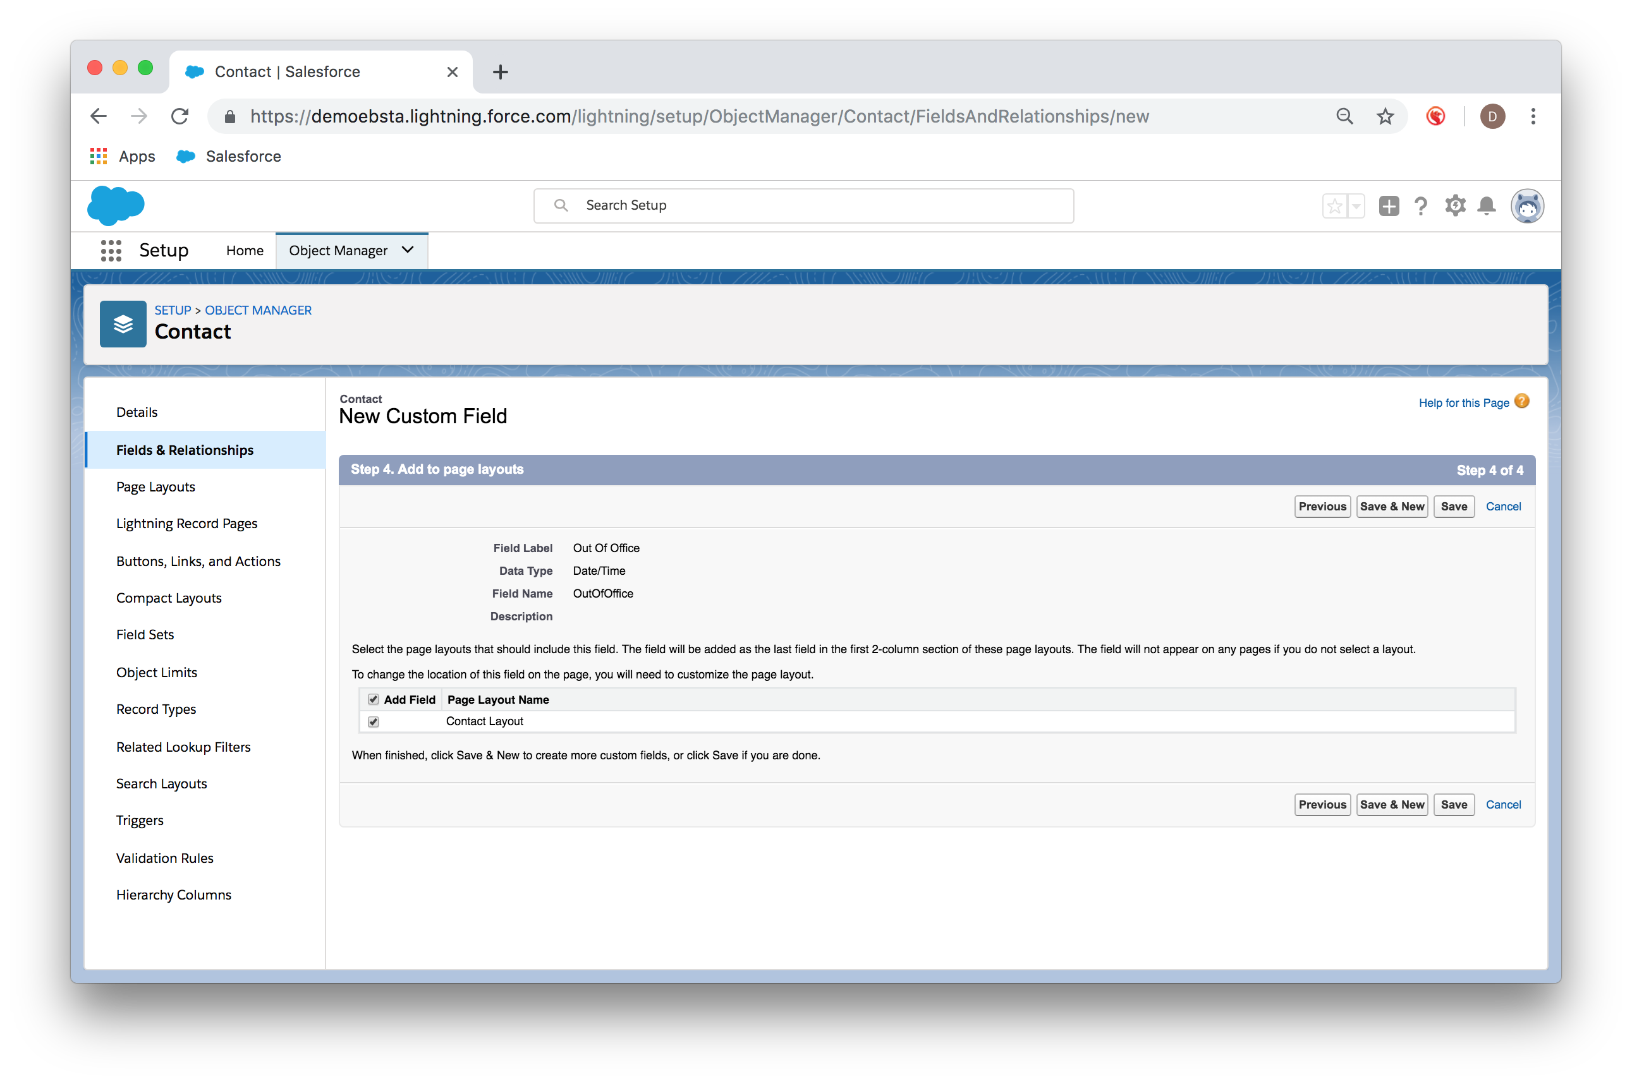This screenshot has height=1084, width=1632.
Task: Click into the Search Setup field
Action: (802, 205)
